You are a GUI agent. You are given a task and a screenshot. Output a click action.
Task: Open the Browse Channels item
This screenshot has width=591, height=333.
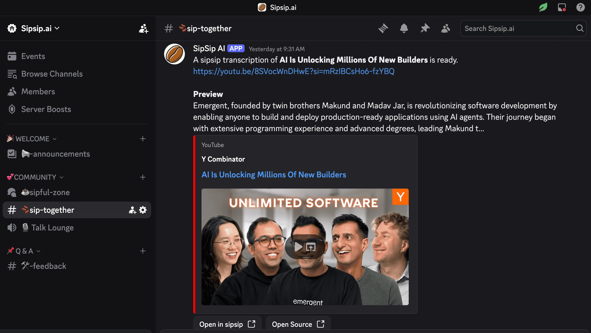pos(52,74)
